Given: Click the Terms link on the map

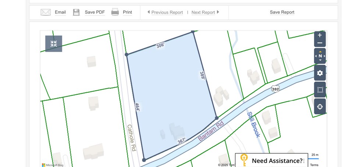Looking at the screenshot, I should click(314, 165).
